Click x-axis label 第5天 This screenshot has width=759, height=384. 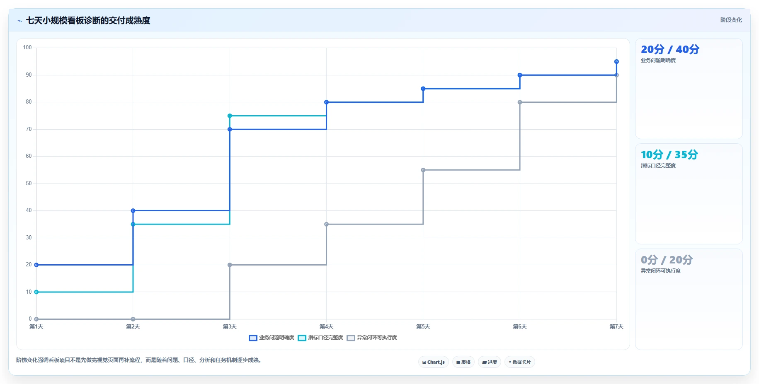tap(423, 326)
